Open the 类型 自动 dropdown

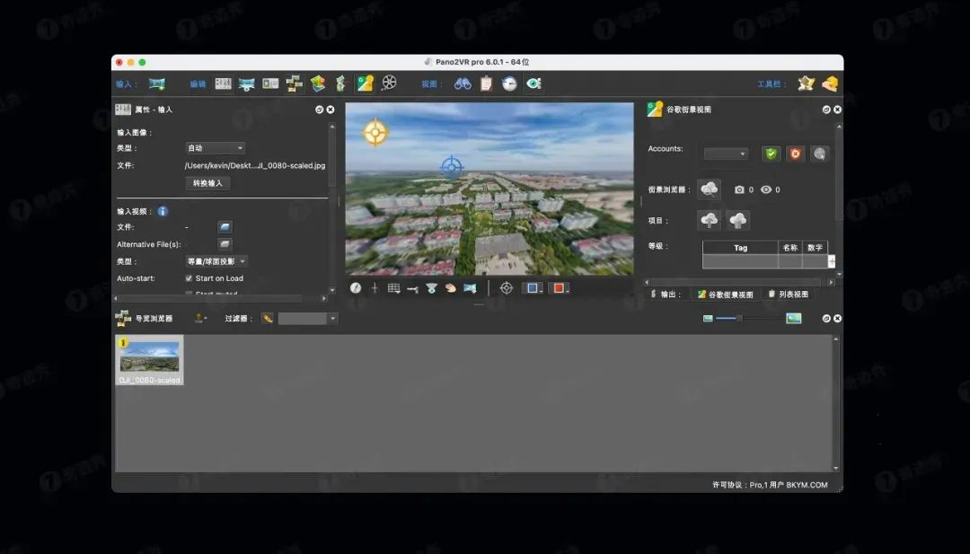[216, 148]
